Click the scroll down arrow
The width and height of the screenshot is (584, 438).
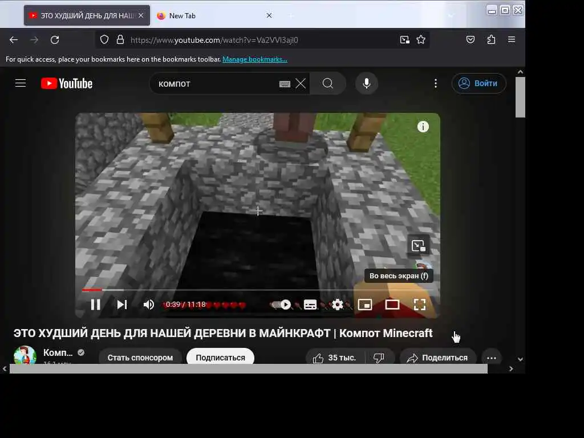click(520, 359)
